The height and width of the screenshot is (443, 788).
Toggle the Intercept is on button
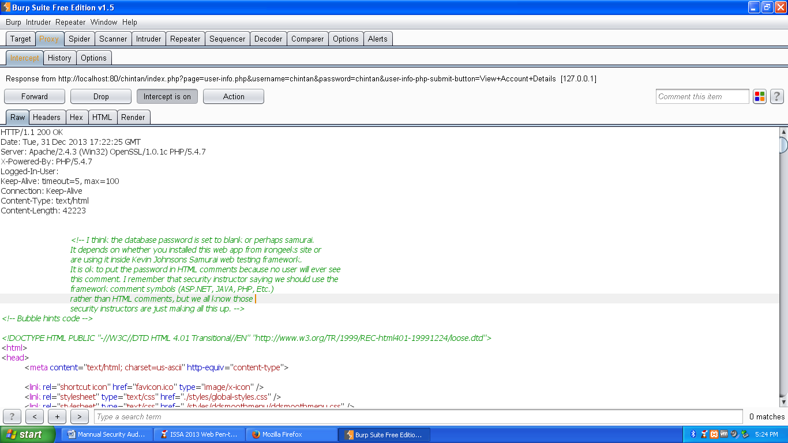167,96
